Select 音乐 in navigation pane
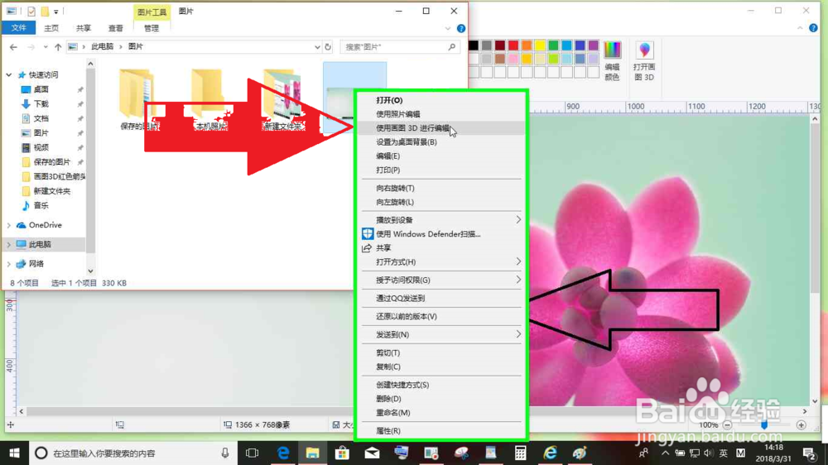Screen dimensions: 828x465 [x=41, y=205]
